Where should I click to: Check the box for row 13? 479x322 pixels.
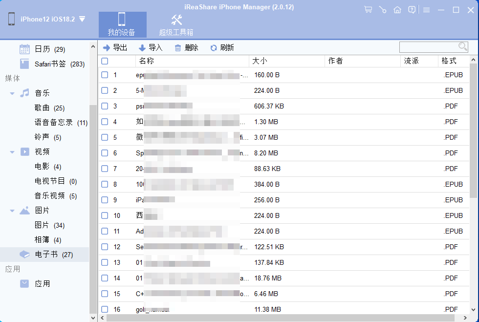(105, 262)
